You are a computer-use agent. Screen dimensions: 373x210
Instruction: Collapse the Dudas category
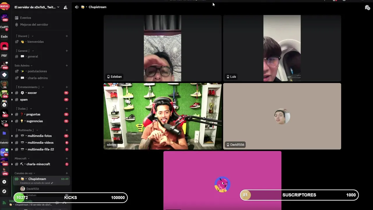24,108
